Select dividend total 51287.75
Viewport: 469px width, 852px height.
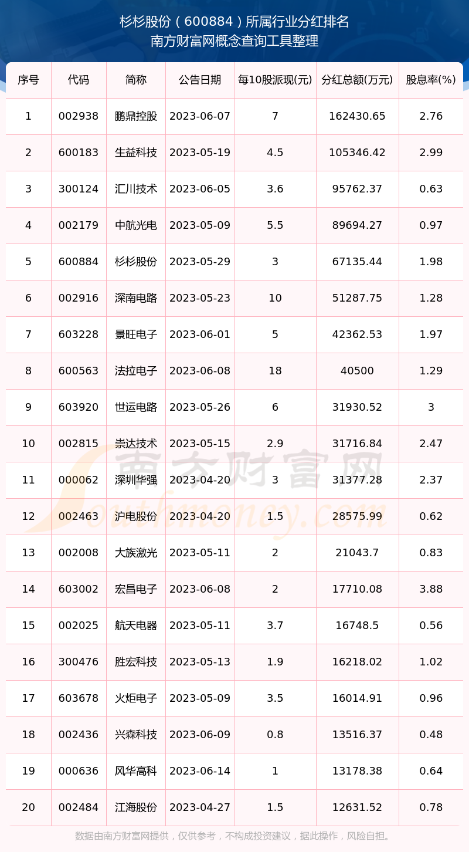[x=357, y=298]
